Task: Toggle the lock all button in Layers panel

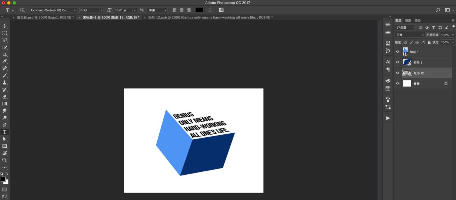Action: coord(429,42)
